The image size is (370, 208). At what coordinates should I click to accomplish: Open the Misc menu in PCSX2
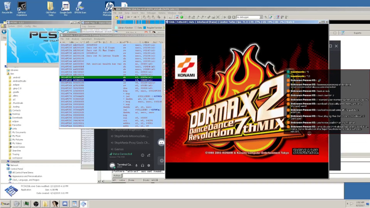click(35, 26)
